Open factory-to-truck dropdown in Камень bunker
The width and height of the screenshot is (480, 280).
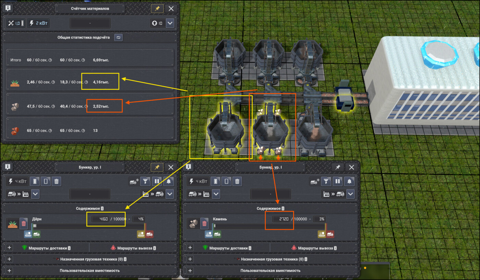(x=350, y=194)
